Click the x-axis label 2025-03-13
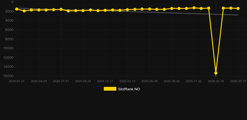This screenshot has width=247, height=120. tap(127, 81)
